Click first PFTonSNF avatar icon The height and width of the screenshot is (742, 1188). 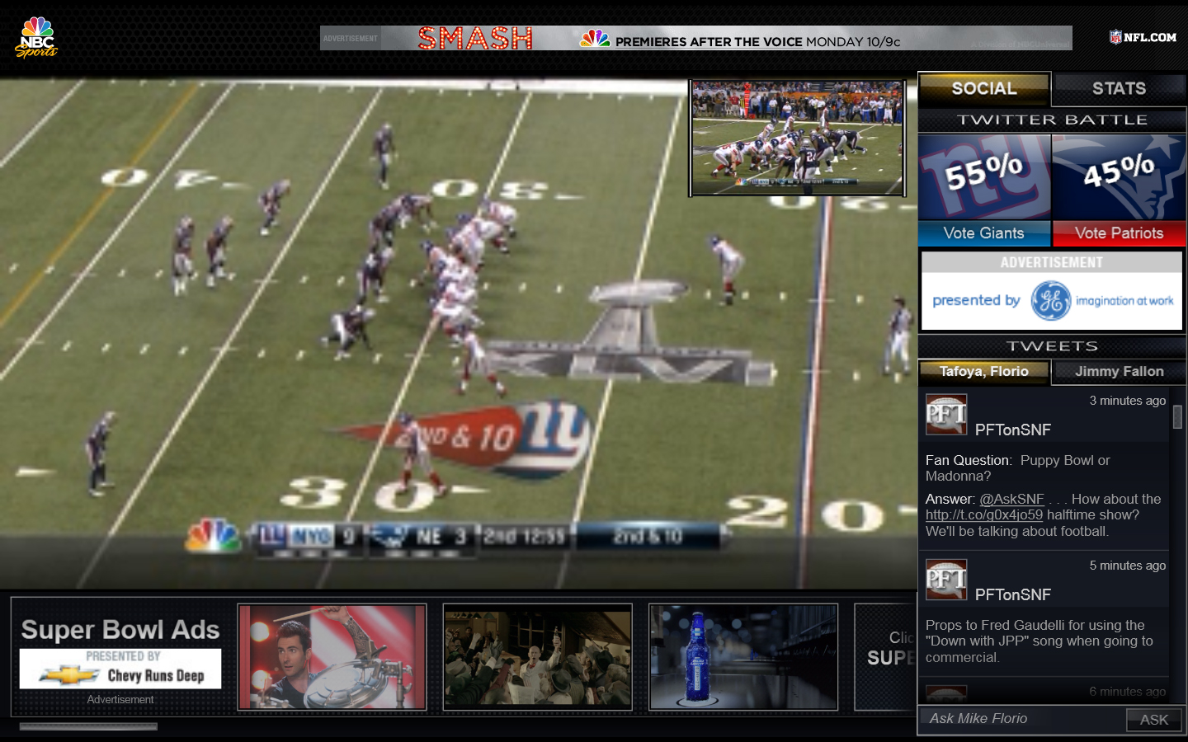coord(945,415)
